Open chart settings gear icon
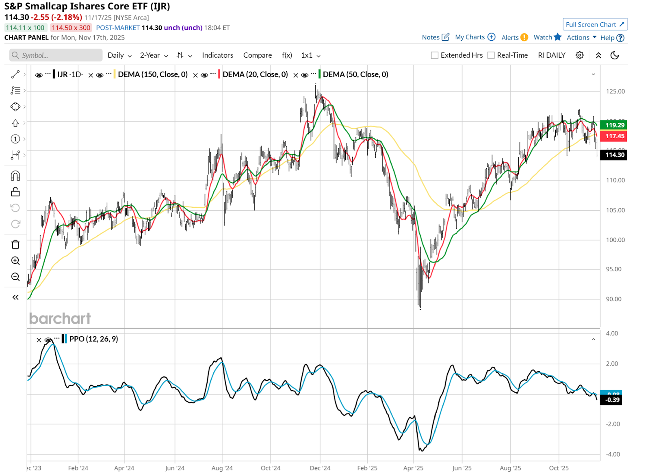The height and width of the screenshot is (472, 650). (580, 55)
